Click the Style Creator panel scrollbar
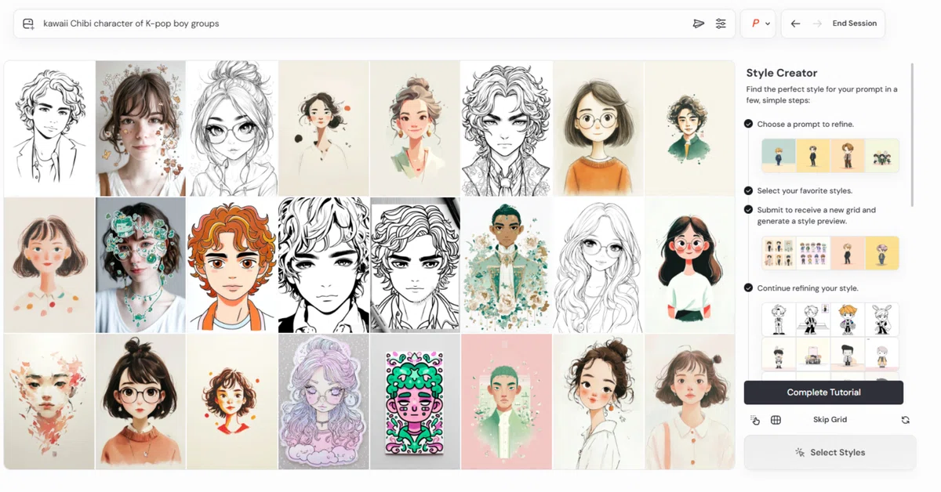Viewport: 941px width, 492px height. [x=912, y=135]
